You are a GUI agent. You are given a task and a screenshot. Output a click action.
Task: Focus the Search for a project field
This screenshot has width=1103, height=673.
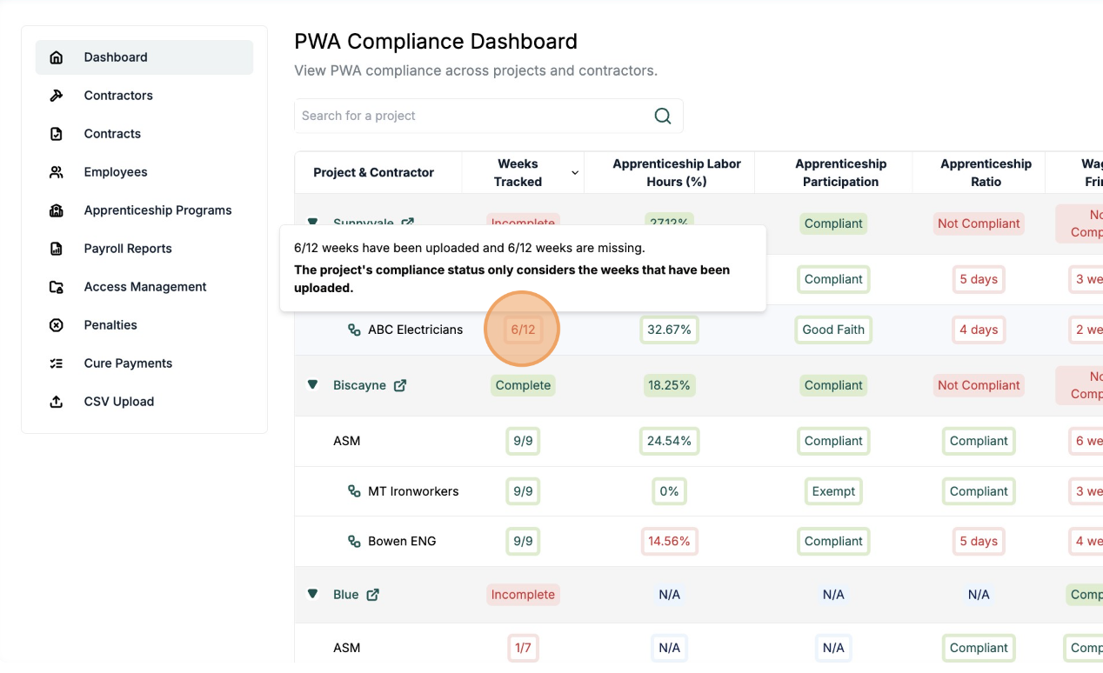tap(470, 117)
